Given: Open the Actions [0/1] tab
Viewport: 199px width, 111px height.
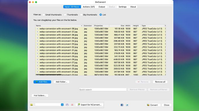Looking at the screenshot, I should (89, 7).
